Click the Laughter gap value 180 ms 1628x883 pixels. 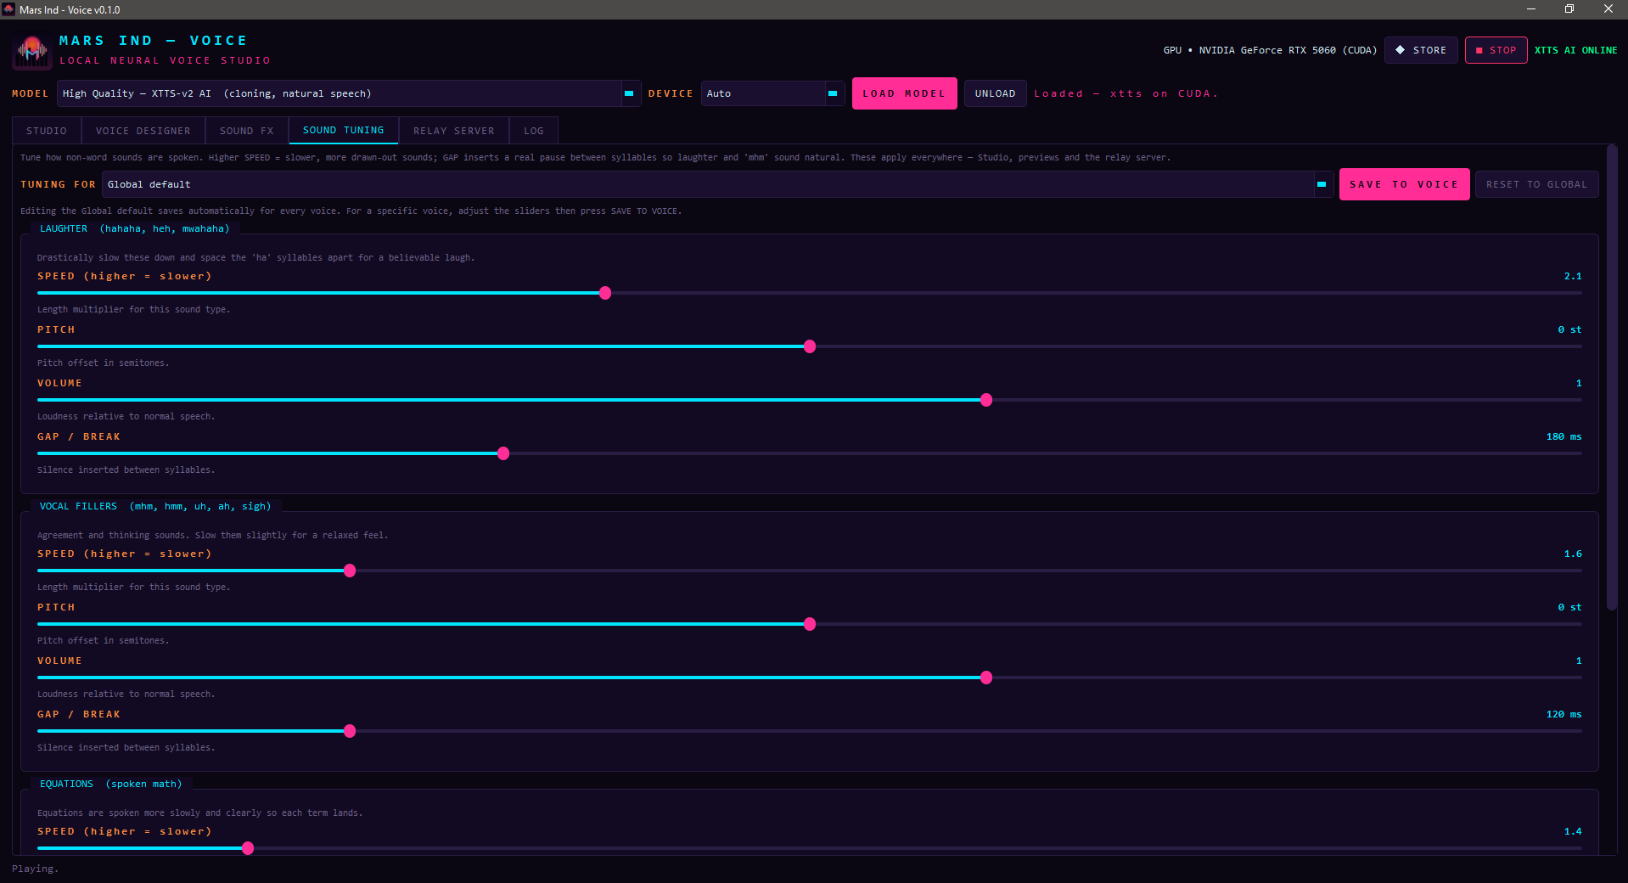[x=1563, y=436]
